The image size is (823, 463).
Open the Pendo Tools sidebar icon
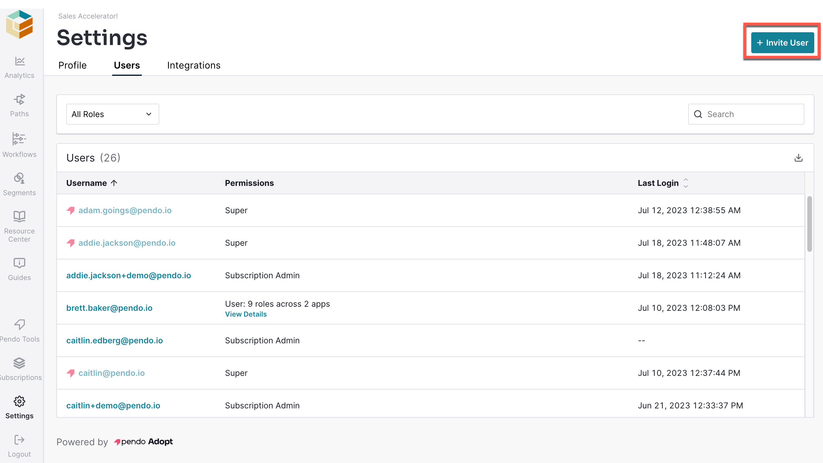(19, 324)
